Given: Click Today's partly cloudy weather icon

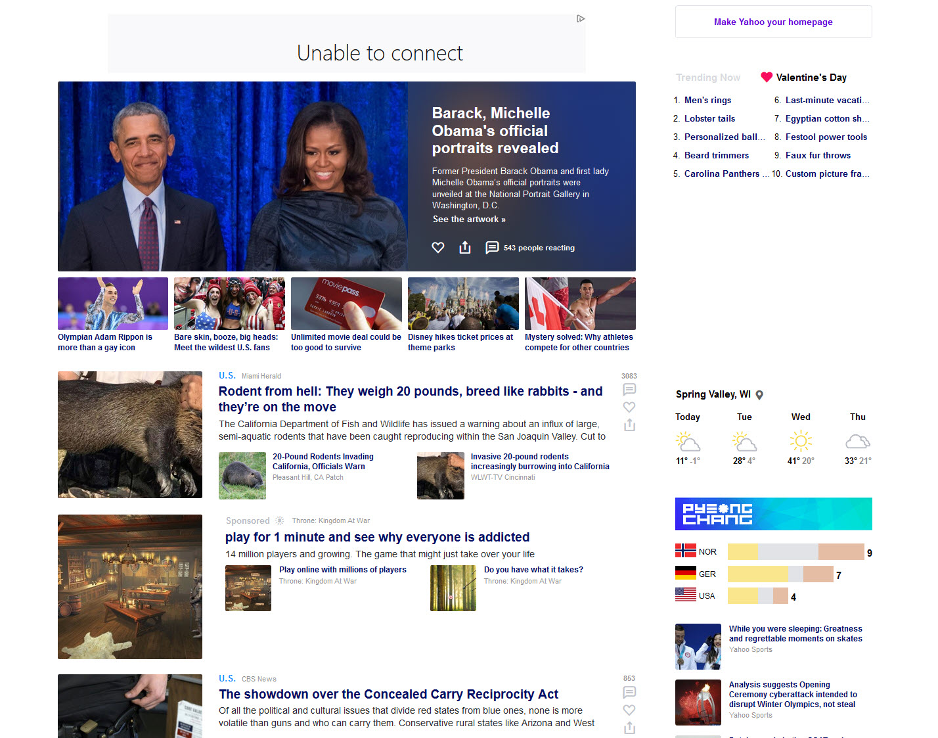Looking at the screenshot, I should click(688, 441).
